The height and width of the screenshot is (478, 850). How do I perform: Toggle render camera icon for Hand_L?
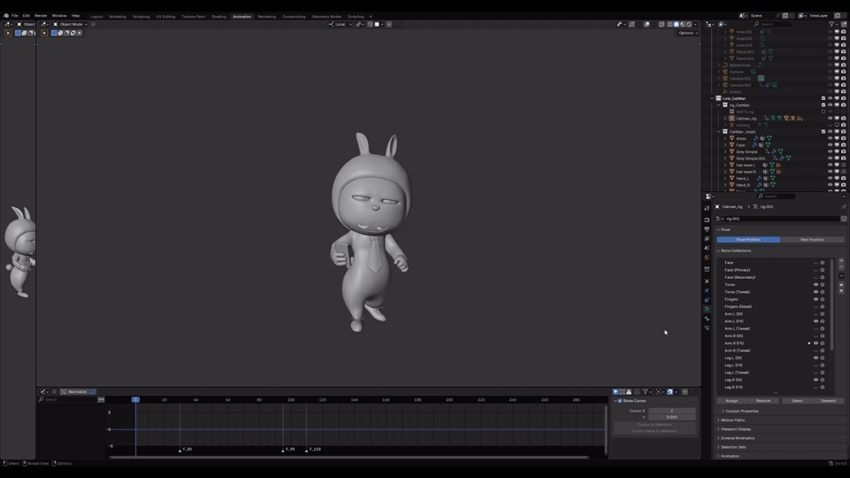click(843, 178)
